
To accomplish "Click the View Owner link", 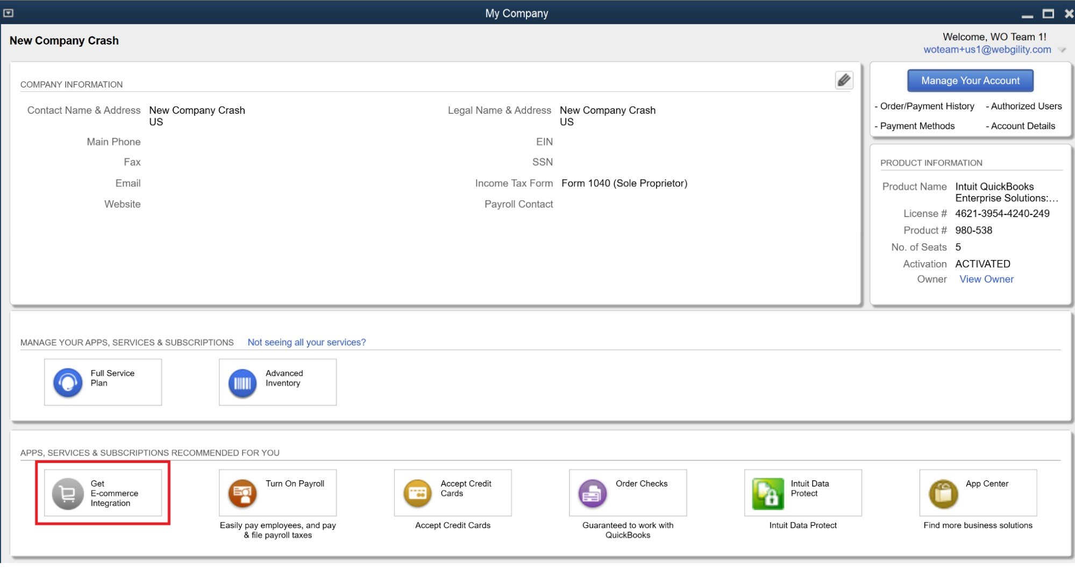I will pyautogui.click(x=986, y=279).
